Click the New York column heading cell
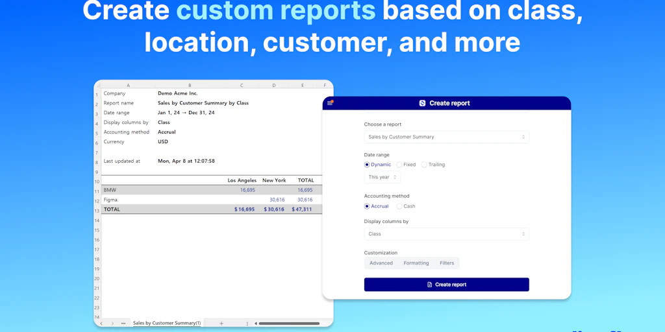 [x=274, y=180]
